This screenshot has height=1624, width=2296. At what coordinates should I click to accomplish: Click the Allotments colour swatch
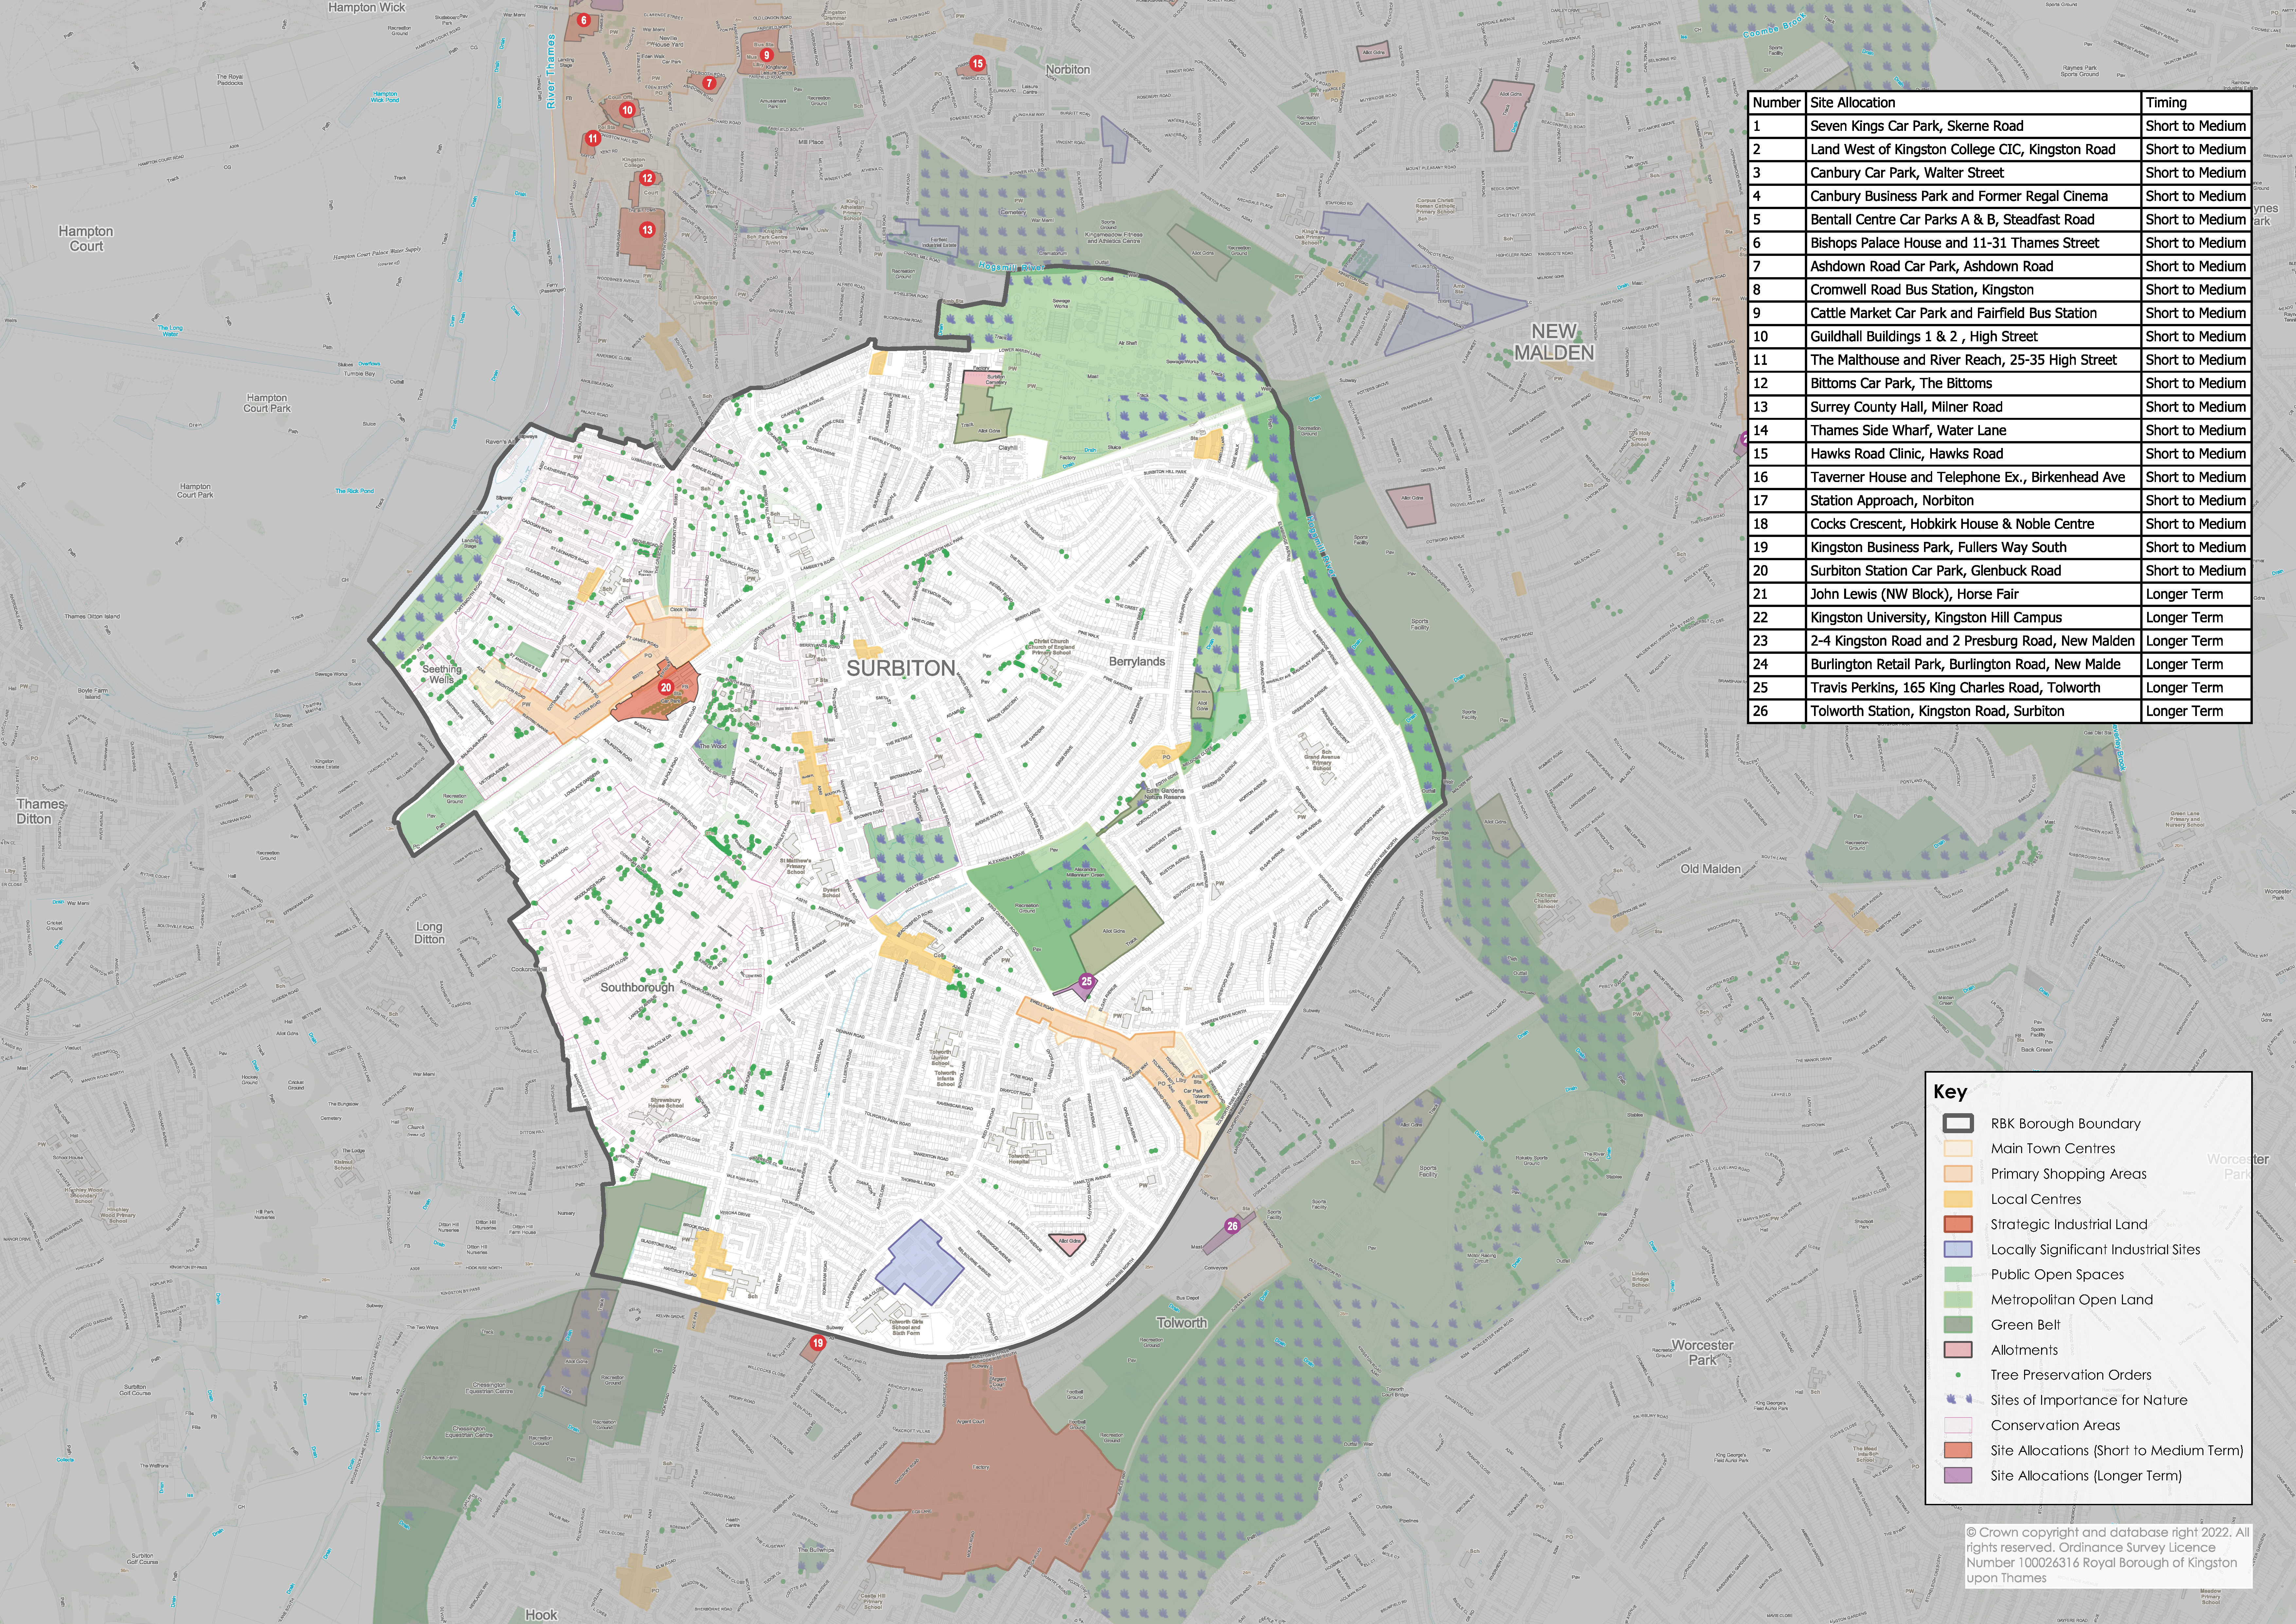coord(1958,1350)
